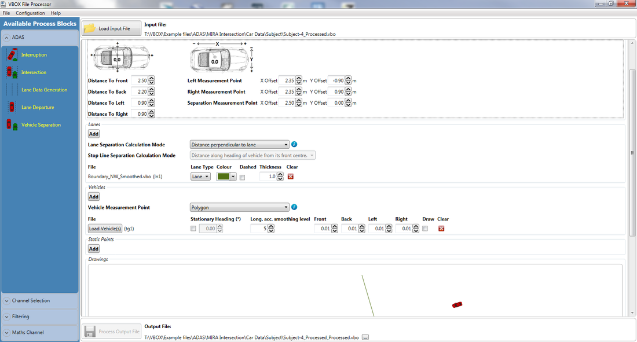
Task: Click the vehicle Right value field
Action: click(x=404, y=229)
